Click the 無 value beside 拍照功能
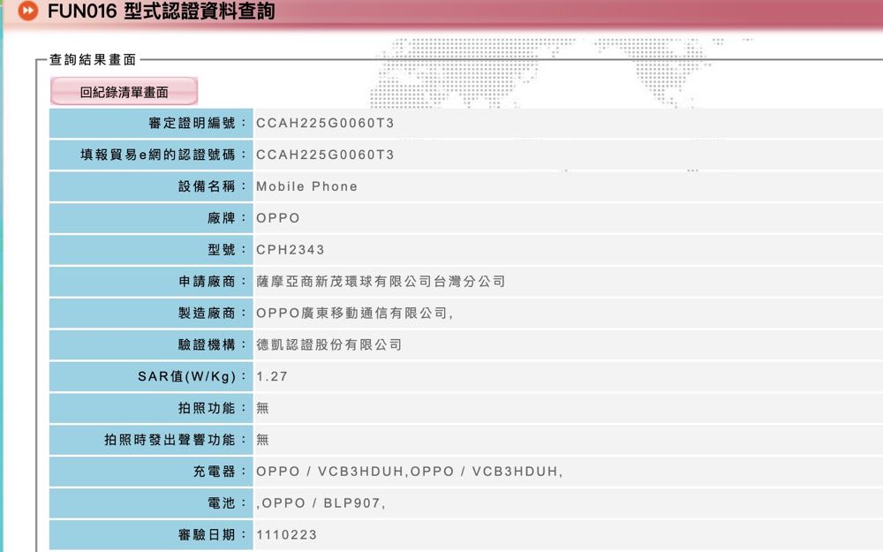Screen dimensions: 883x552 (x=262, y=407)
